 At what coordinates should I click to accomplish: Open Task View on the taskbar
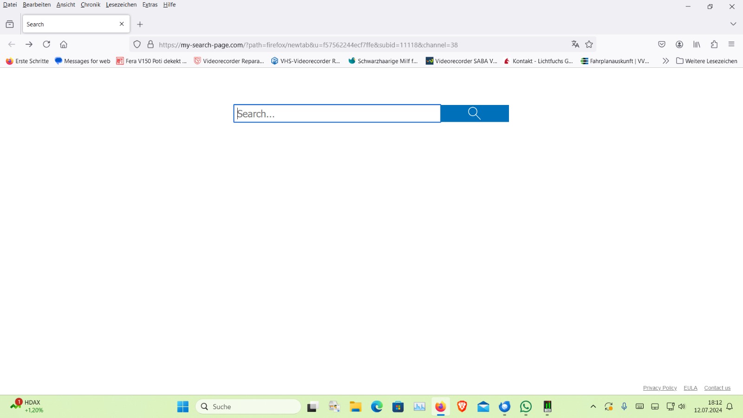(x=312, y=407)
